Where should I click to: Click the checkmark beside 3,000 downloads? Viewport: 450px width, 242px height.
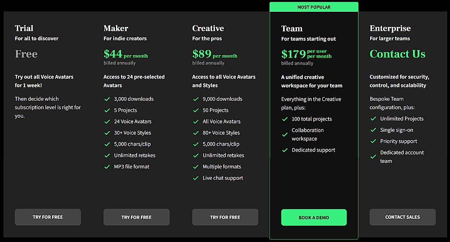(x=106, y=99)
